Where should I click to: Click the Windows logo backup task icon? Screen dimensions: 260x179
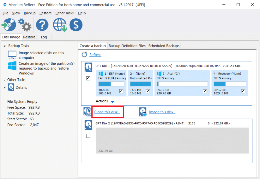pos(12,66)
